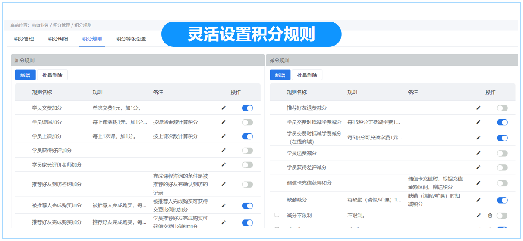This screenshot has width=523, height=241.
Task: Edit the 储值卡充值获得积分 rule
Action: 479,183
